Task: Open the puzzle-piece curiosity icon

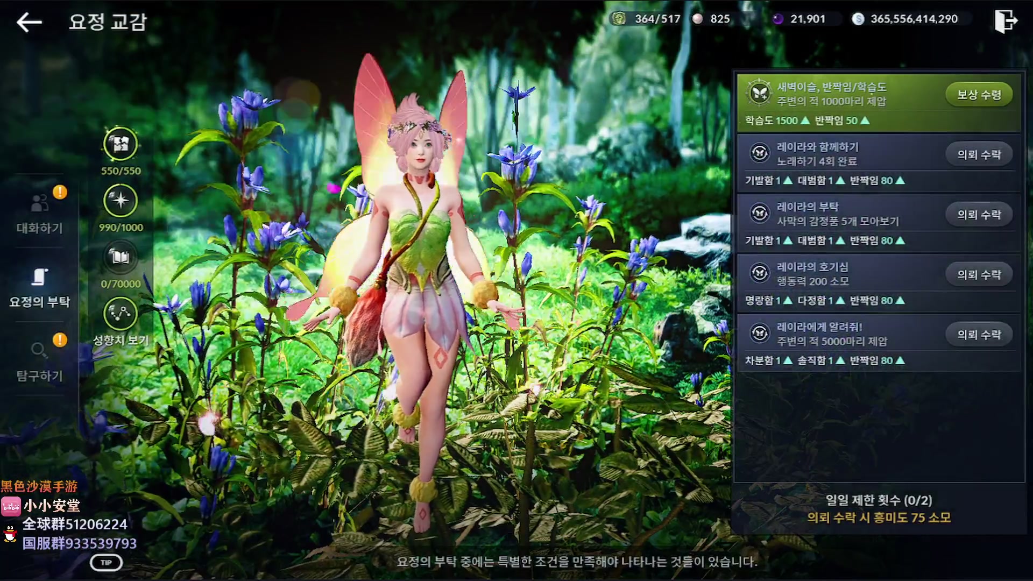Action: click(x=121, y=144)
